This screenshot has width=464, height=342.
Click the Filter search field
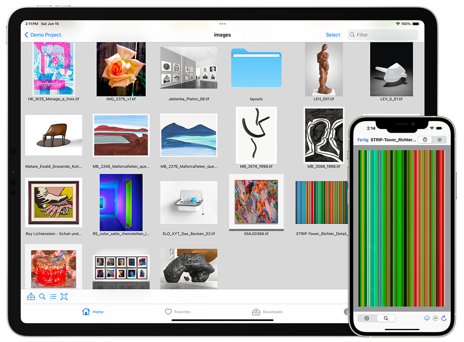click(383, 35)
